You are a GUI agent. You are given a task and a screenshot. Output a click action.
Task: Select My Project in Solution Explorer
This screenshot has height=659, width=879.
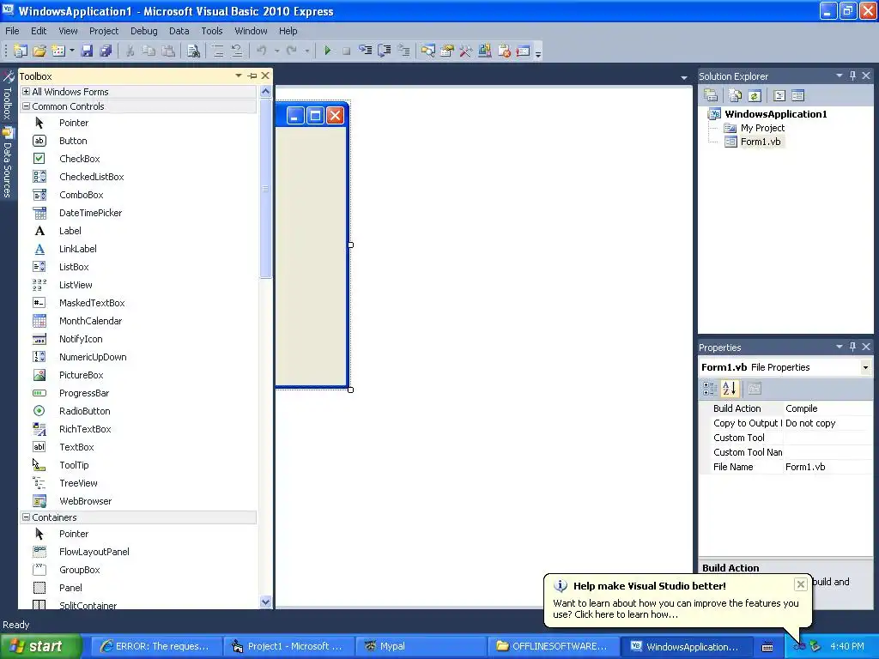click(762, 128)
